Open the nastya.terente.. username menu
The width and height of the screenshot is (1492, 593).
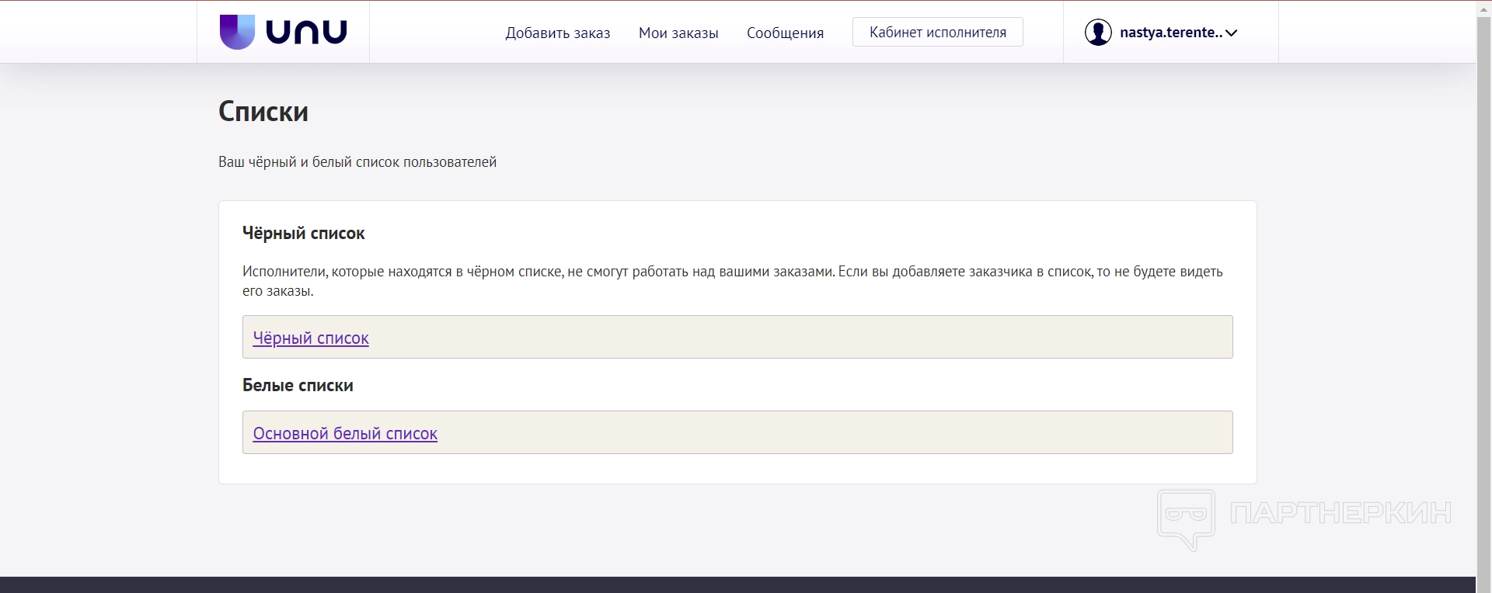pos(1170,33)
